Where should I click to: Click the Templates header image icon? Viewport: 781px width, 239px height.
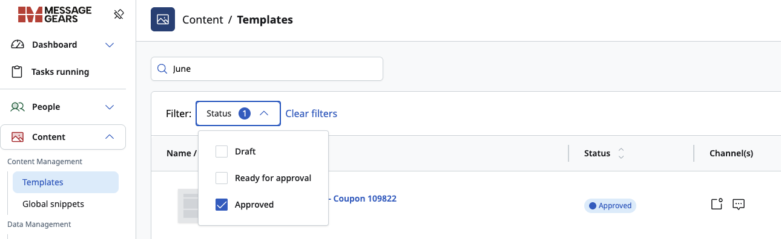point(162,19)
